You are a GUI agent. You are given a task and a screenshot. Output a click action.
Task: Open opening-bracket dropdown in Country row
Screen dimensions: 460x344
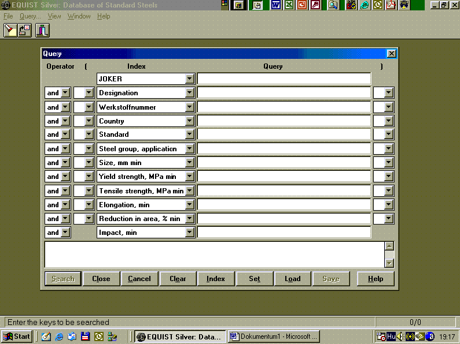pos(89,121)
